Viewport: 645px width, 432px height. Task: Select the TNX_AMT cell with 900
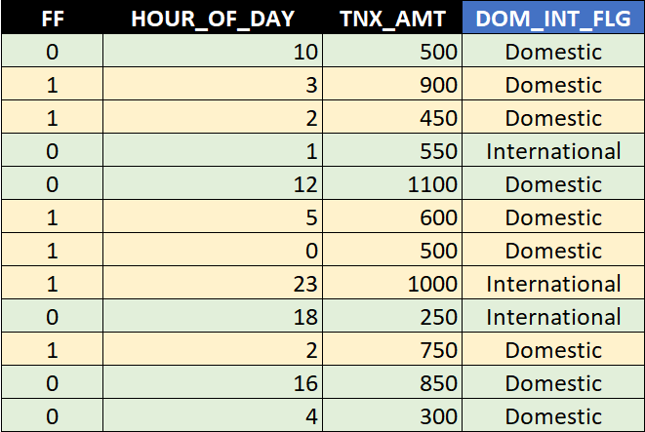392,84
